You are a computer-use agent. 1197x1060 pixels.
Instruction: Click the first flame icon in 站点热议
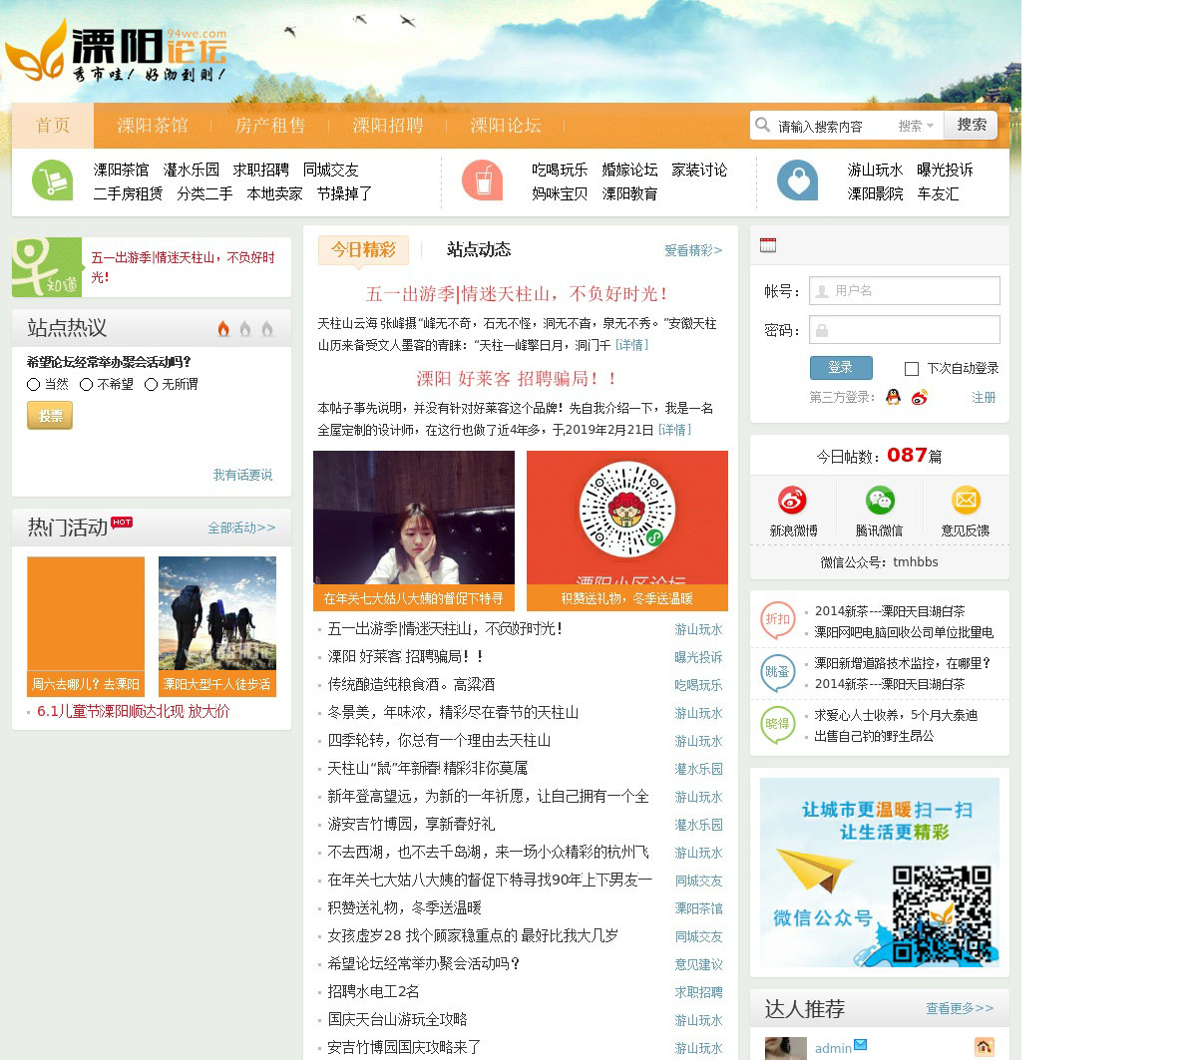[x=223, y=328]
